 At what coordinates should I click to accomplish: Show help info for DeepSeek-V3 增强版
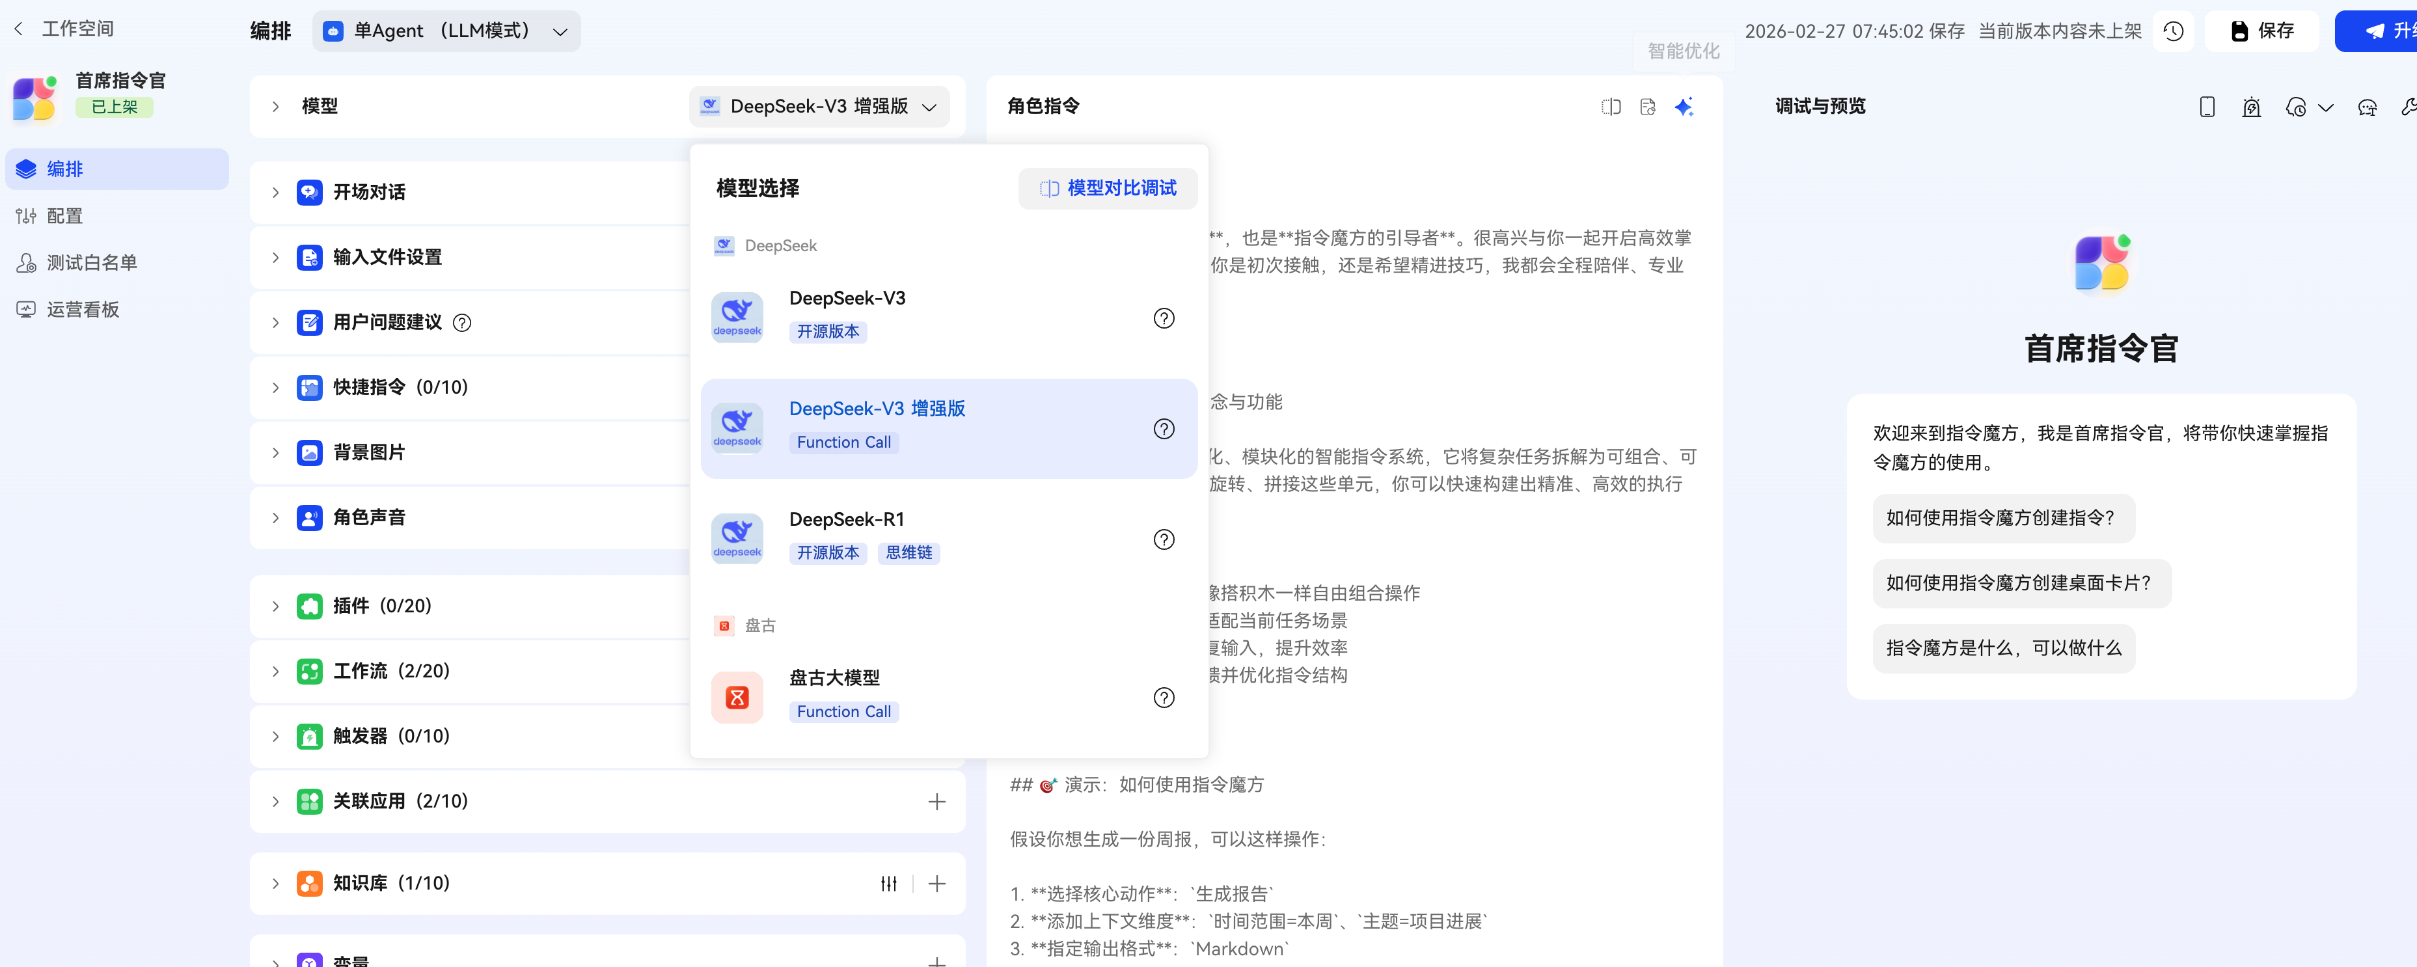1164,429
